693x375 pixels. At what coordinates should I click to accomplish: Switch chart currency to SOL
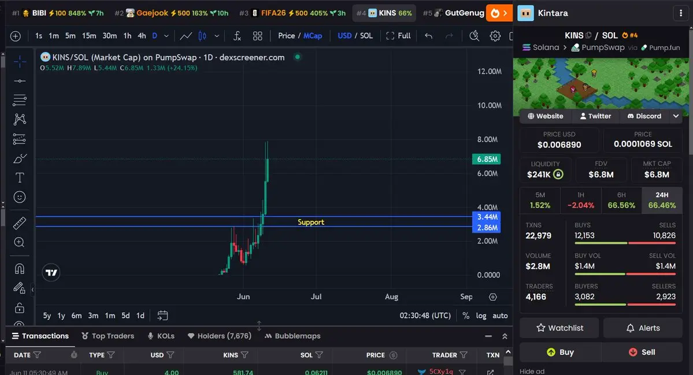coord(366,36)
